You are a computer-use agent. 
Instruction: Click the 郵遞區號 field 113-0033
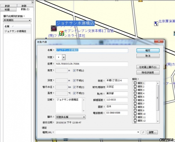tap(117, 100)
